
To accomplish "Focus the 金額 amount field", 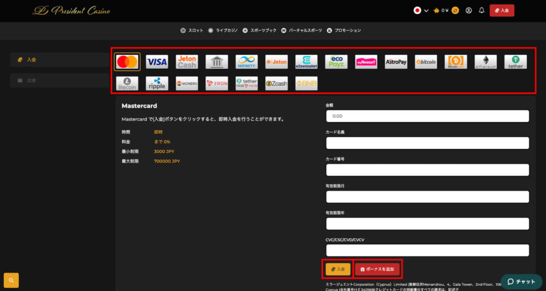I will tap(427, 116).
